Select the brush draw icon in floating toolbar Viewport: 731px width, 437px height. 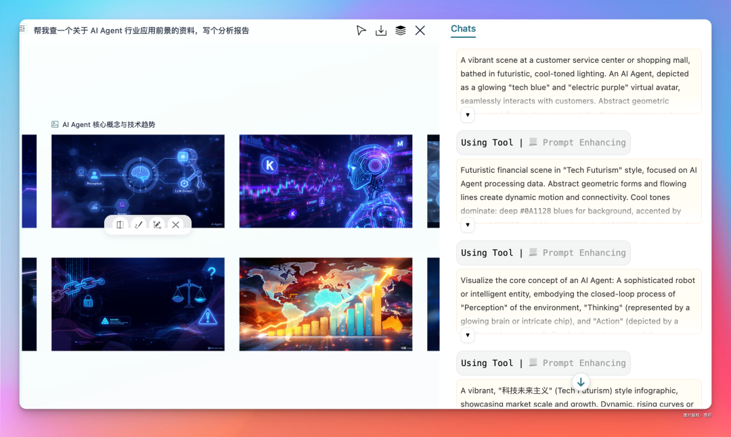139,225
